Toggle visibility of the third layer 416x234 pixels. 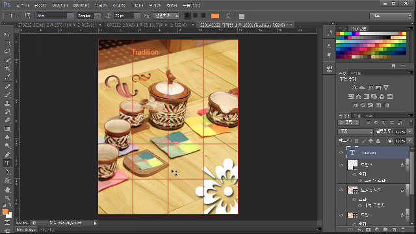pyautogui.click(x=341, y=190)
